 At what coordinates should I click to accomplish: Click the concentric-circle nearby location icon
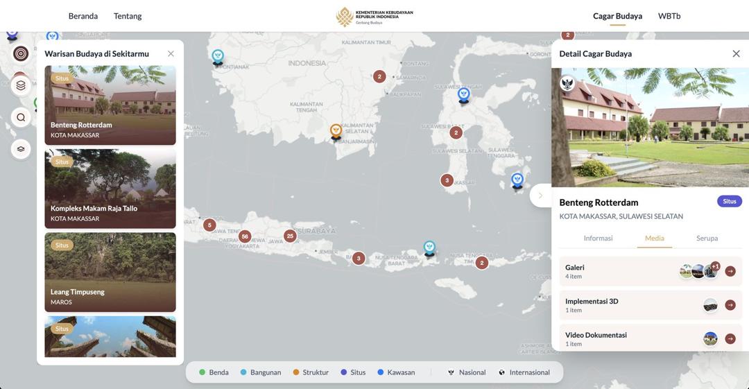point(21,53)
